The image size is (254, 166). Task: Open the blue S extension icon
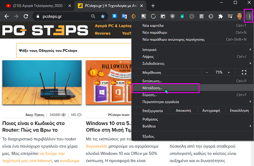[x=115, y=16]
